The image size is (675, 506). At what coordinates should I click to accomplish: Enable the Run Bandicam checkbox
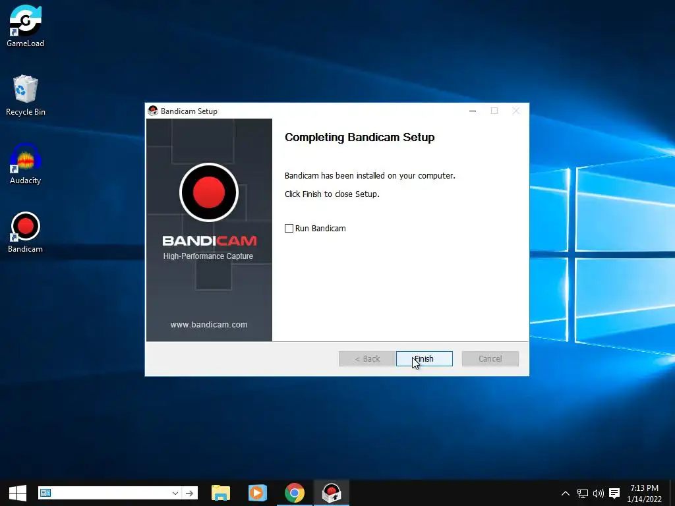click(x=289, y=229)
